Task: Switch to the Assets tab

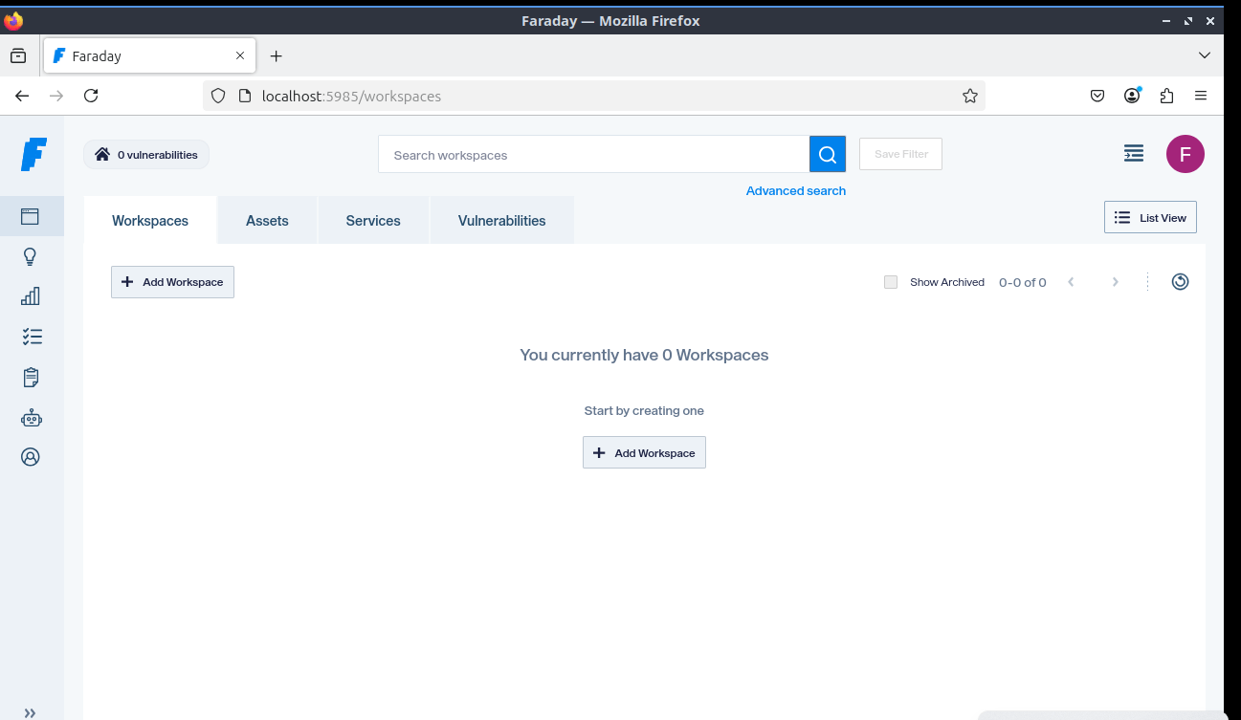Action: [x=267, y=220]
